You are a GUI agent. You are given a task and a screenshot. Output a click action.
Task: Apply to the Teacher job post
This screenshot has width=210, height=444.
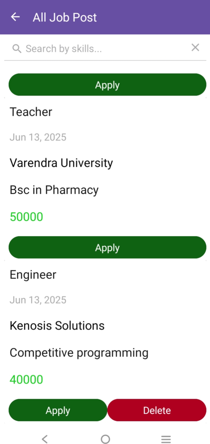(107, 247)
